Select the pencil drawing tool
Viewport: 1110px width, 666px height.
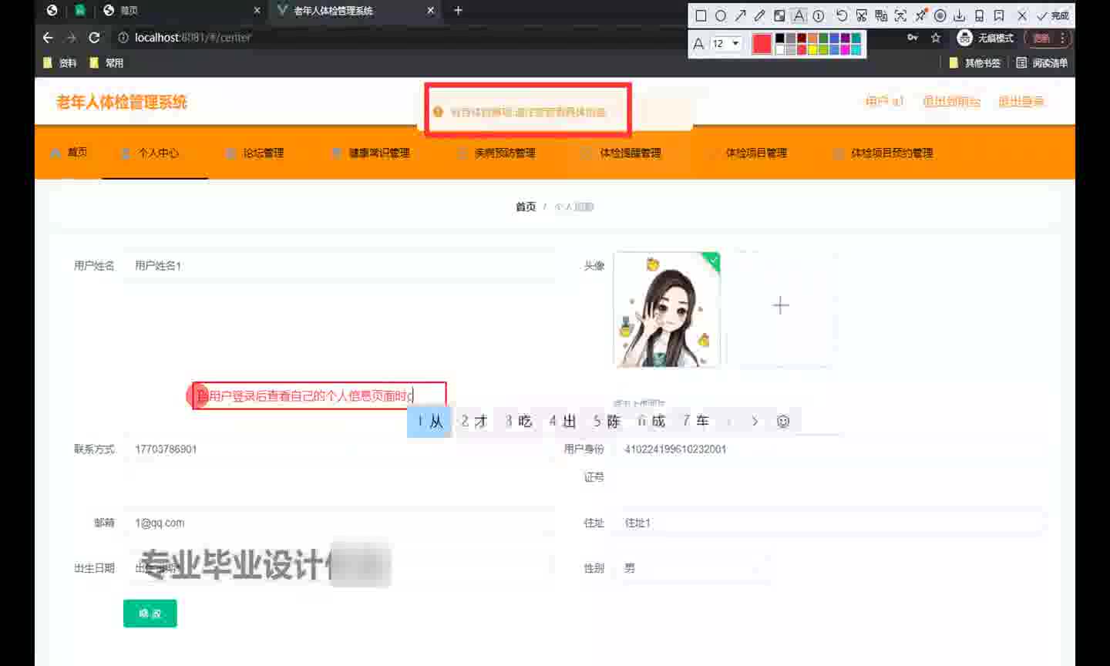(759, 15)
